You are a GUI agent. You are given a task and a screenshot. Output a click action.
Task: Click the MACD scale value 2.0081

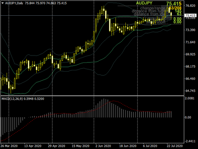[190, 98]
